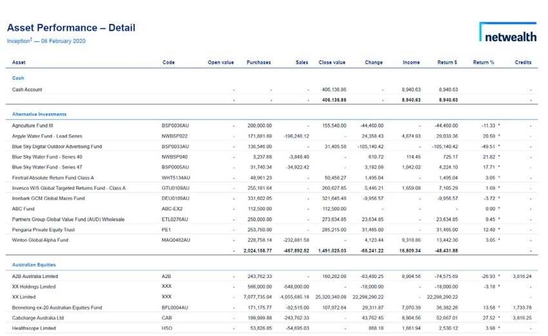Select the Cash Account row
The image size is (548, 336).
[271, 89]
